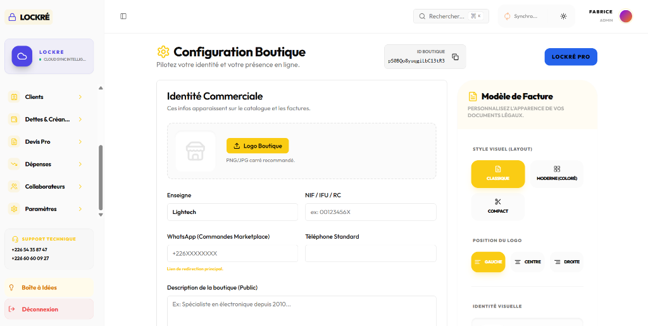Set logo position to Droite
The width and height of the screenshot is (648, 326).
click(566, 262)
